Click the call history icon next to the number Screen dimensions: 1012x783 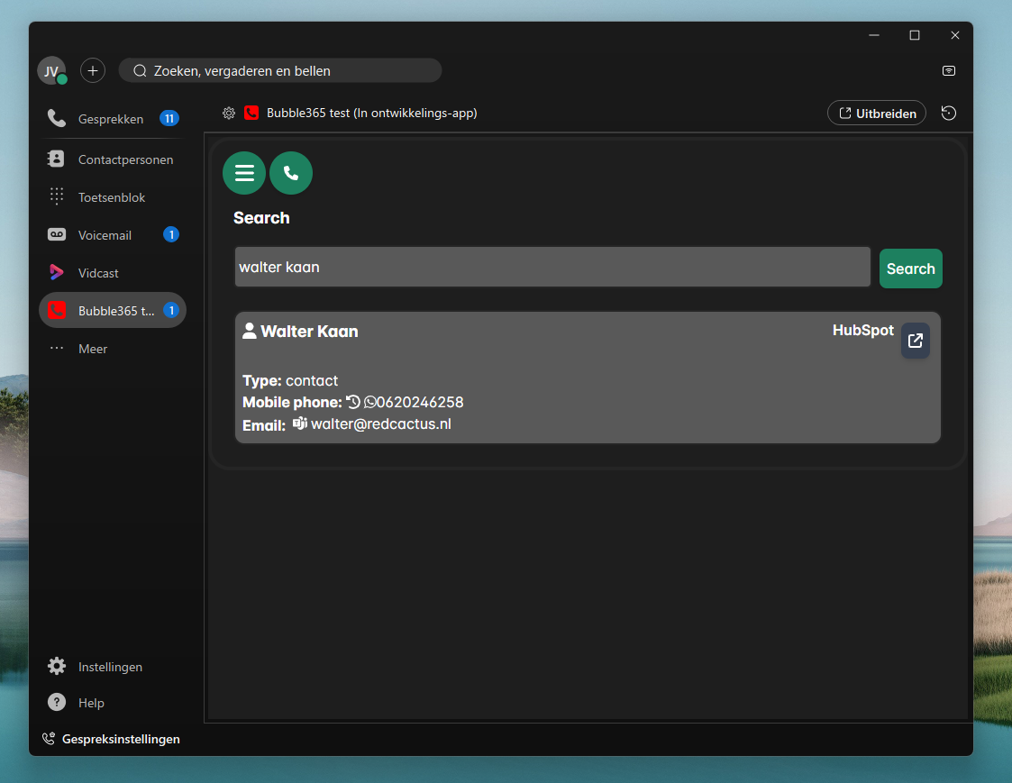351,402
